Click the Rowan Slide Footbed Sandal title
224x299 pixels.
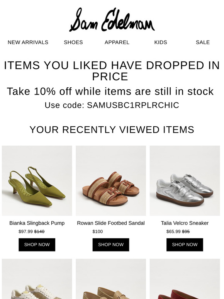tap(111, 223)
